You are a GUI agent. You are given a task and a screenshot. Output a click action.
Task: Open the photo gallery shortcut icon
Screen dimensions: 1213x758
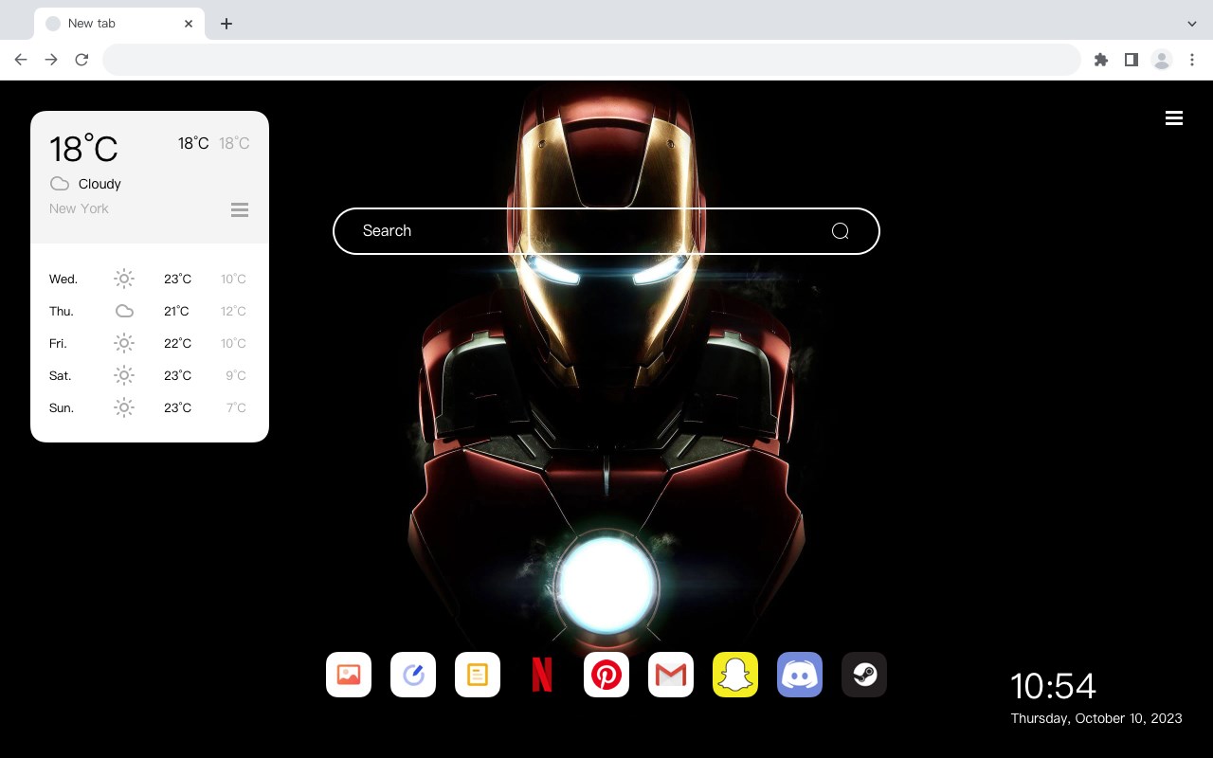pos(349,675)
